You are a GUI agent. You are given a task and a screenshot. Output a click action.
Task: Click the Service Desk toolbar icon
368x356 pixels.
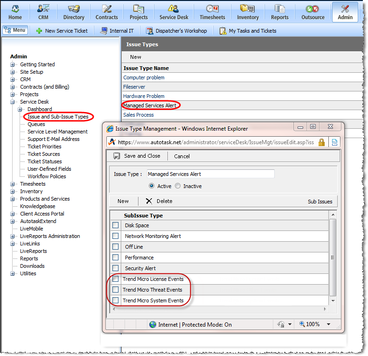173,9
